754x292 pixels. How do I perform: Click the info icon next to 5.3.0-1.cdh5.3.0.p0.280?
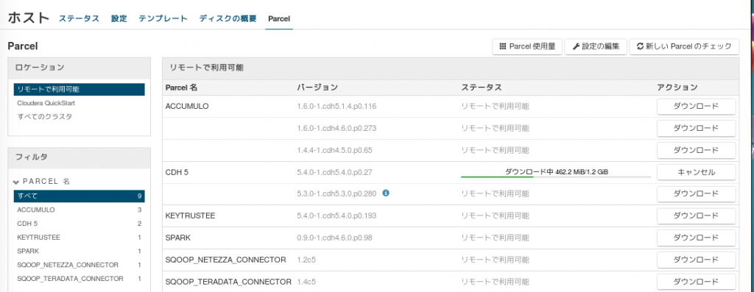coord(386,193)
